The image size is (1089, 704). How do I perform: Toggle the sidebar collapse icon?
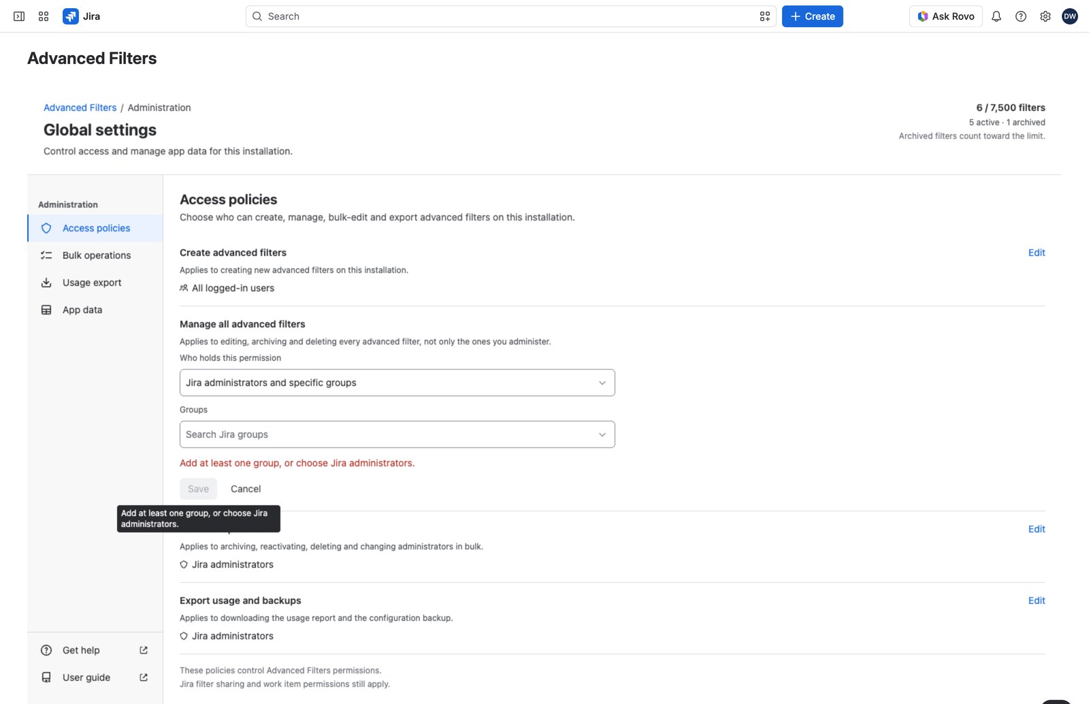(x=19, y=16)
